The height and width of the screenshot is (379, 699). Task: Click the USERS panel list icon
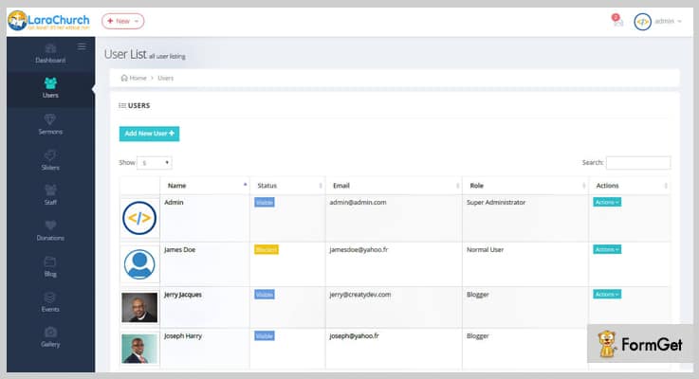tap(122, 105)
